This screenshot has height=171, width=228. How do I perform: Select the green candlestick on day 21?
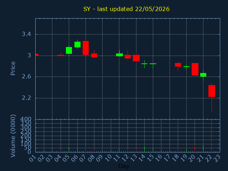203,75
